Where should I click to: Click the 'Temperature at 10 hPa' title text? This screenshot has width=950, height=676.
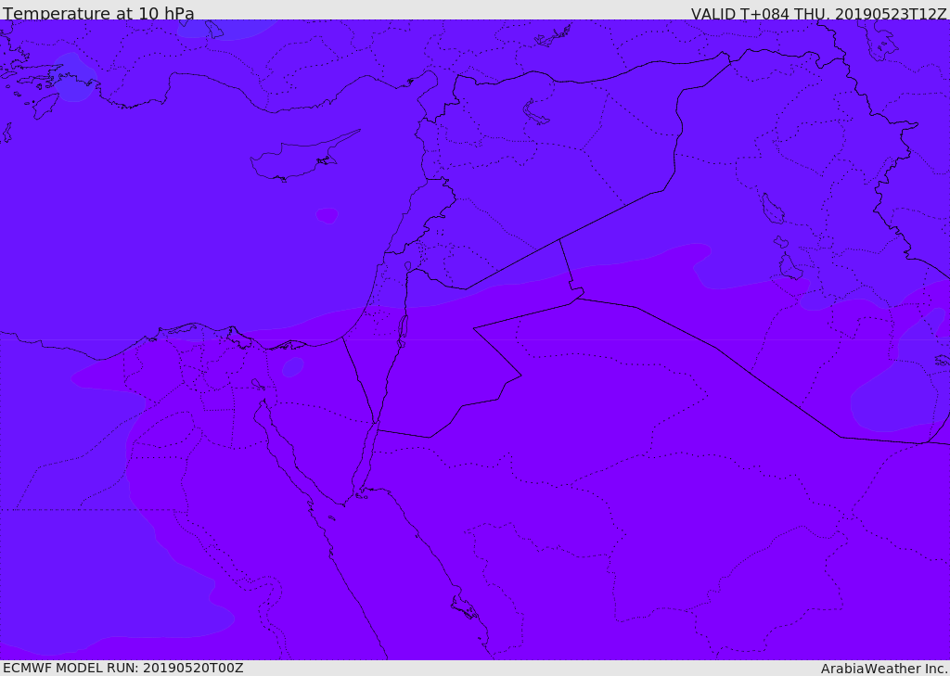click(98, 13)
